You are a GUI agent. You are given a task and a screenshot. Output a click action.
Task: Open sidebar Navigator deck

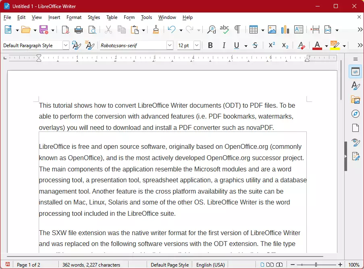(356, 114)
